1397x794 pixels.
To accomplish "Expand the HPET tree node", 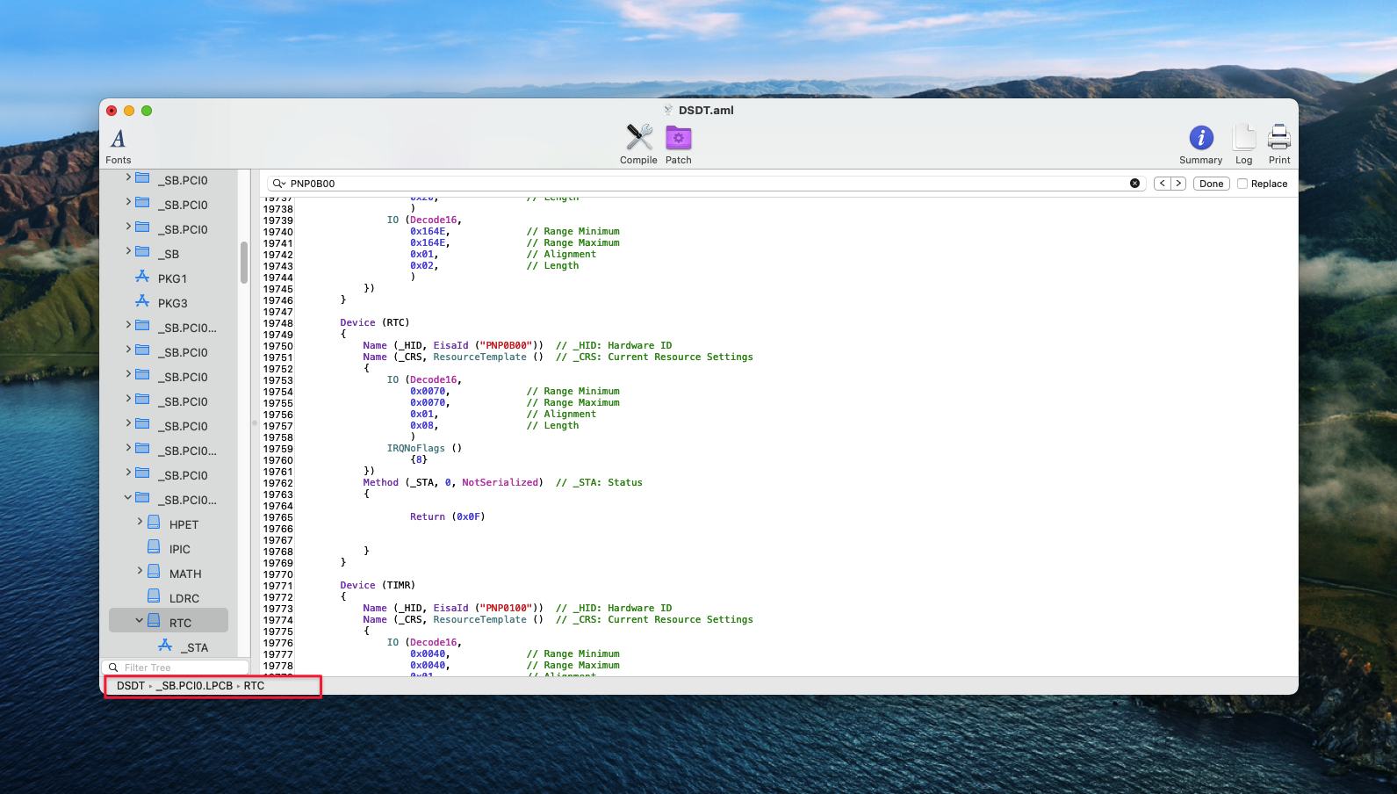I will [139, 522].
